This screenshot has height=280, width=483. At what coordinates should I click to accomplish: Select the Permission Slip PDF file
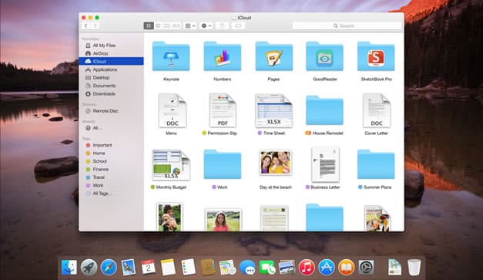(223, 110)
